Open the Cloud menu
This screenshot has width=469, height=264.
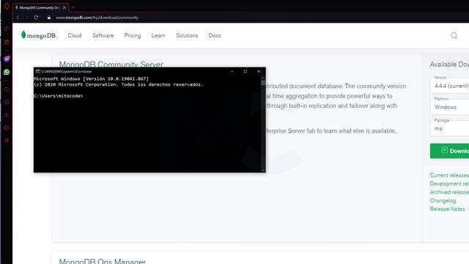75,35
